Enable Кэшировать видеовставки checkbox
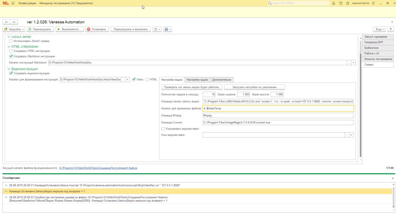The height and width of the screenshot is (215, 396). (163, 129)
